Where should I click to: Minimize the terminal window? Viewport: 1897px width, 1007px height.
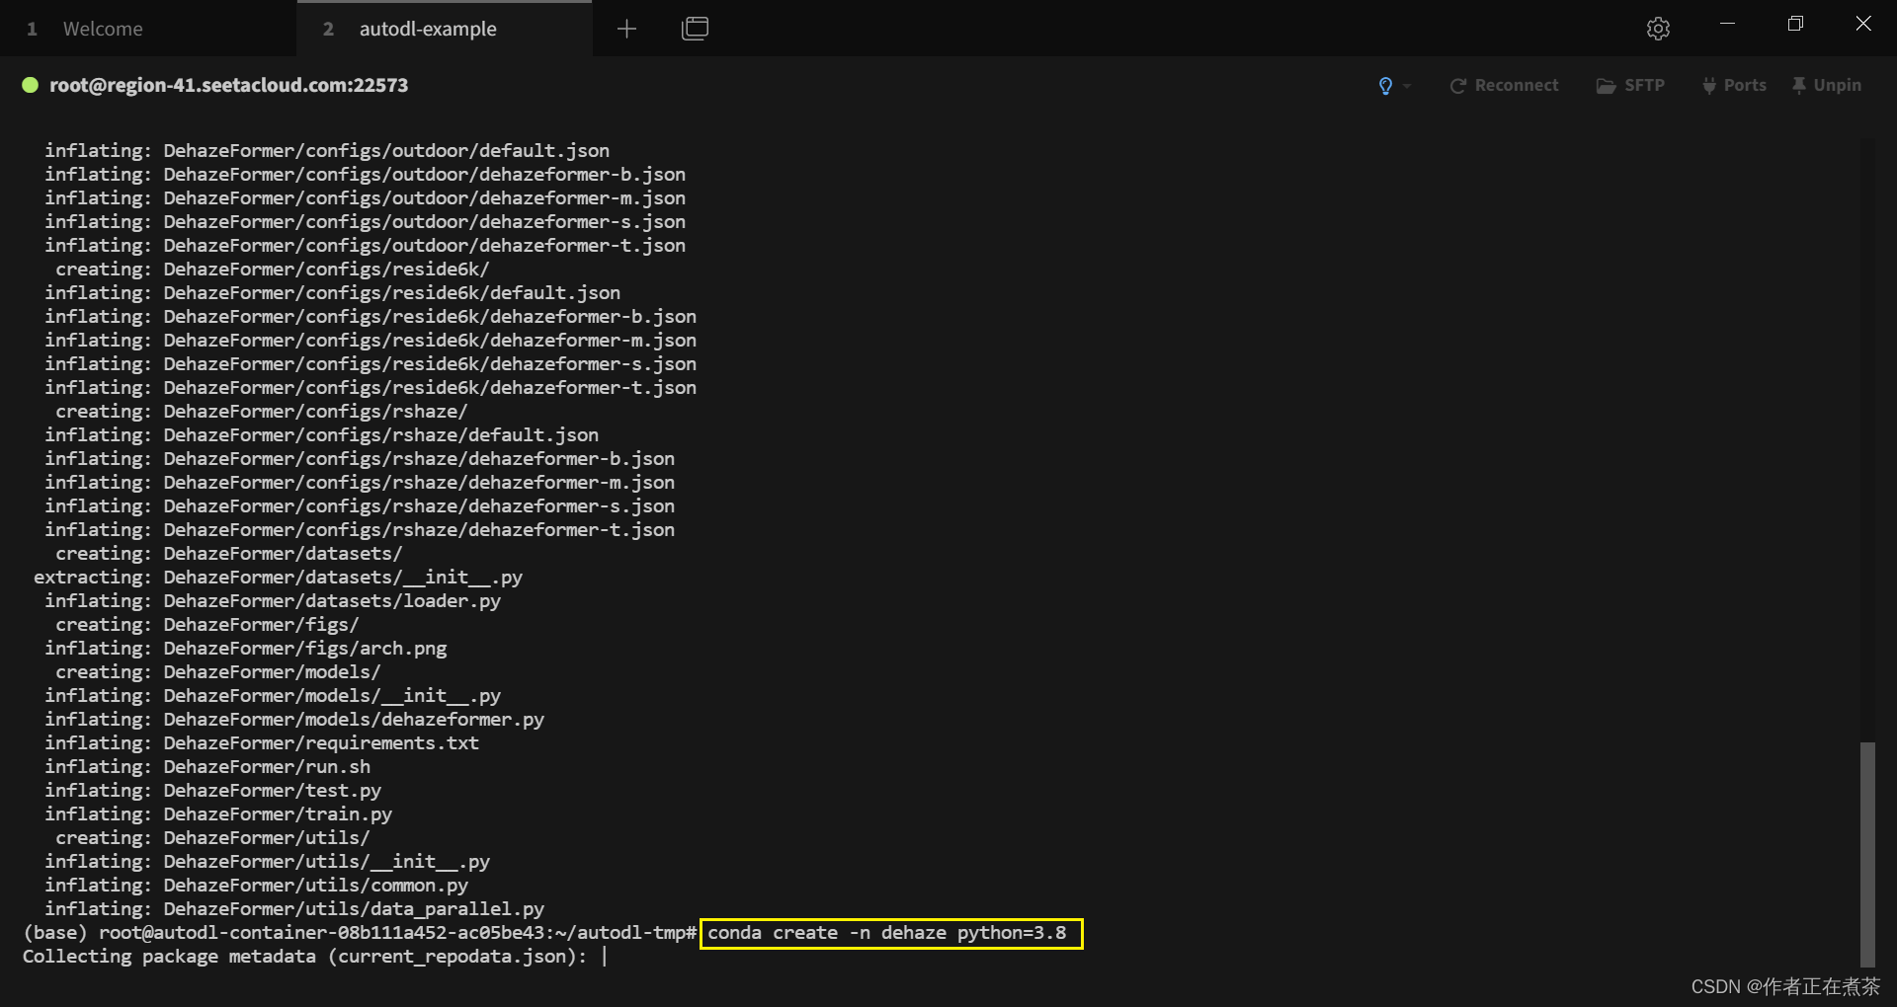1727,24
